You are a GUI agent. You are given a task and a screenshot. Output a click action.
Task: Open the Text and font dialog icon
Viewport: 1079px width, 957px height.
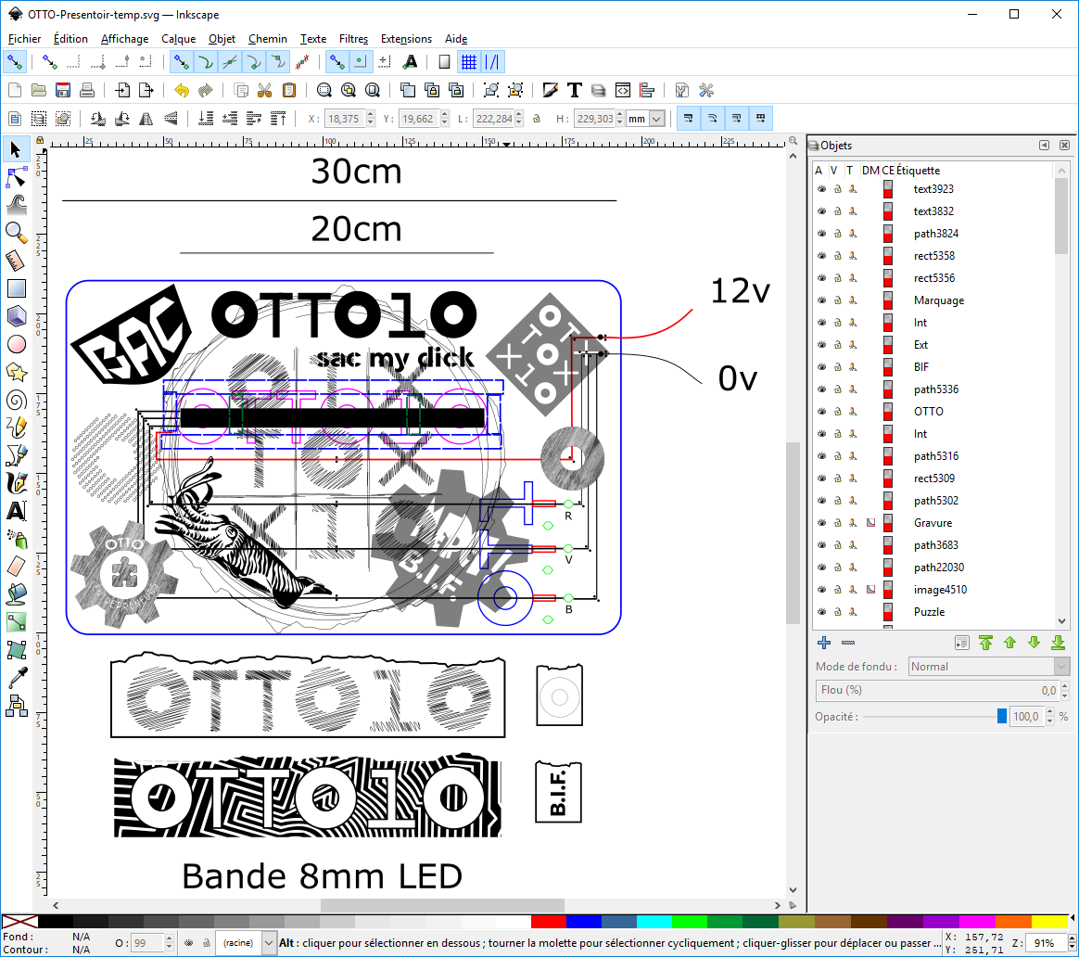coord(575,90)
